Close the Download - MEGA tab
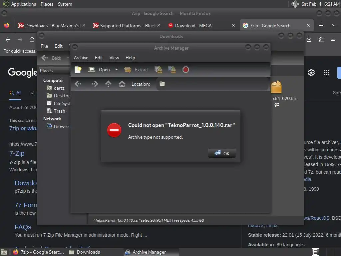The image size is (341, 256). pos(233,25)
